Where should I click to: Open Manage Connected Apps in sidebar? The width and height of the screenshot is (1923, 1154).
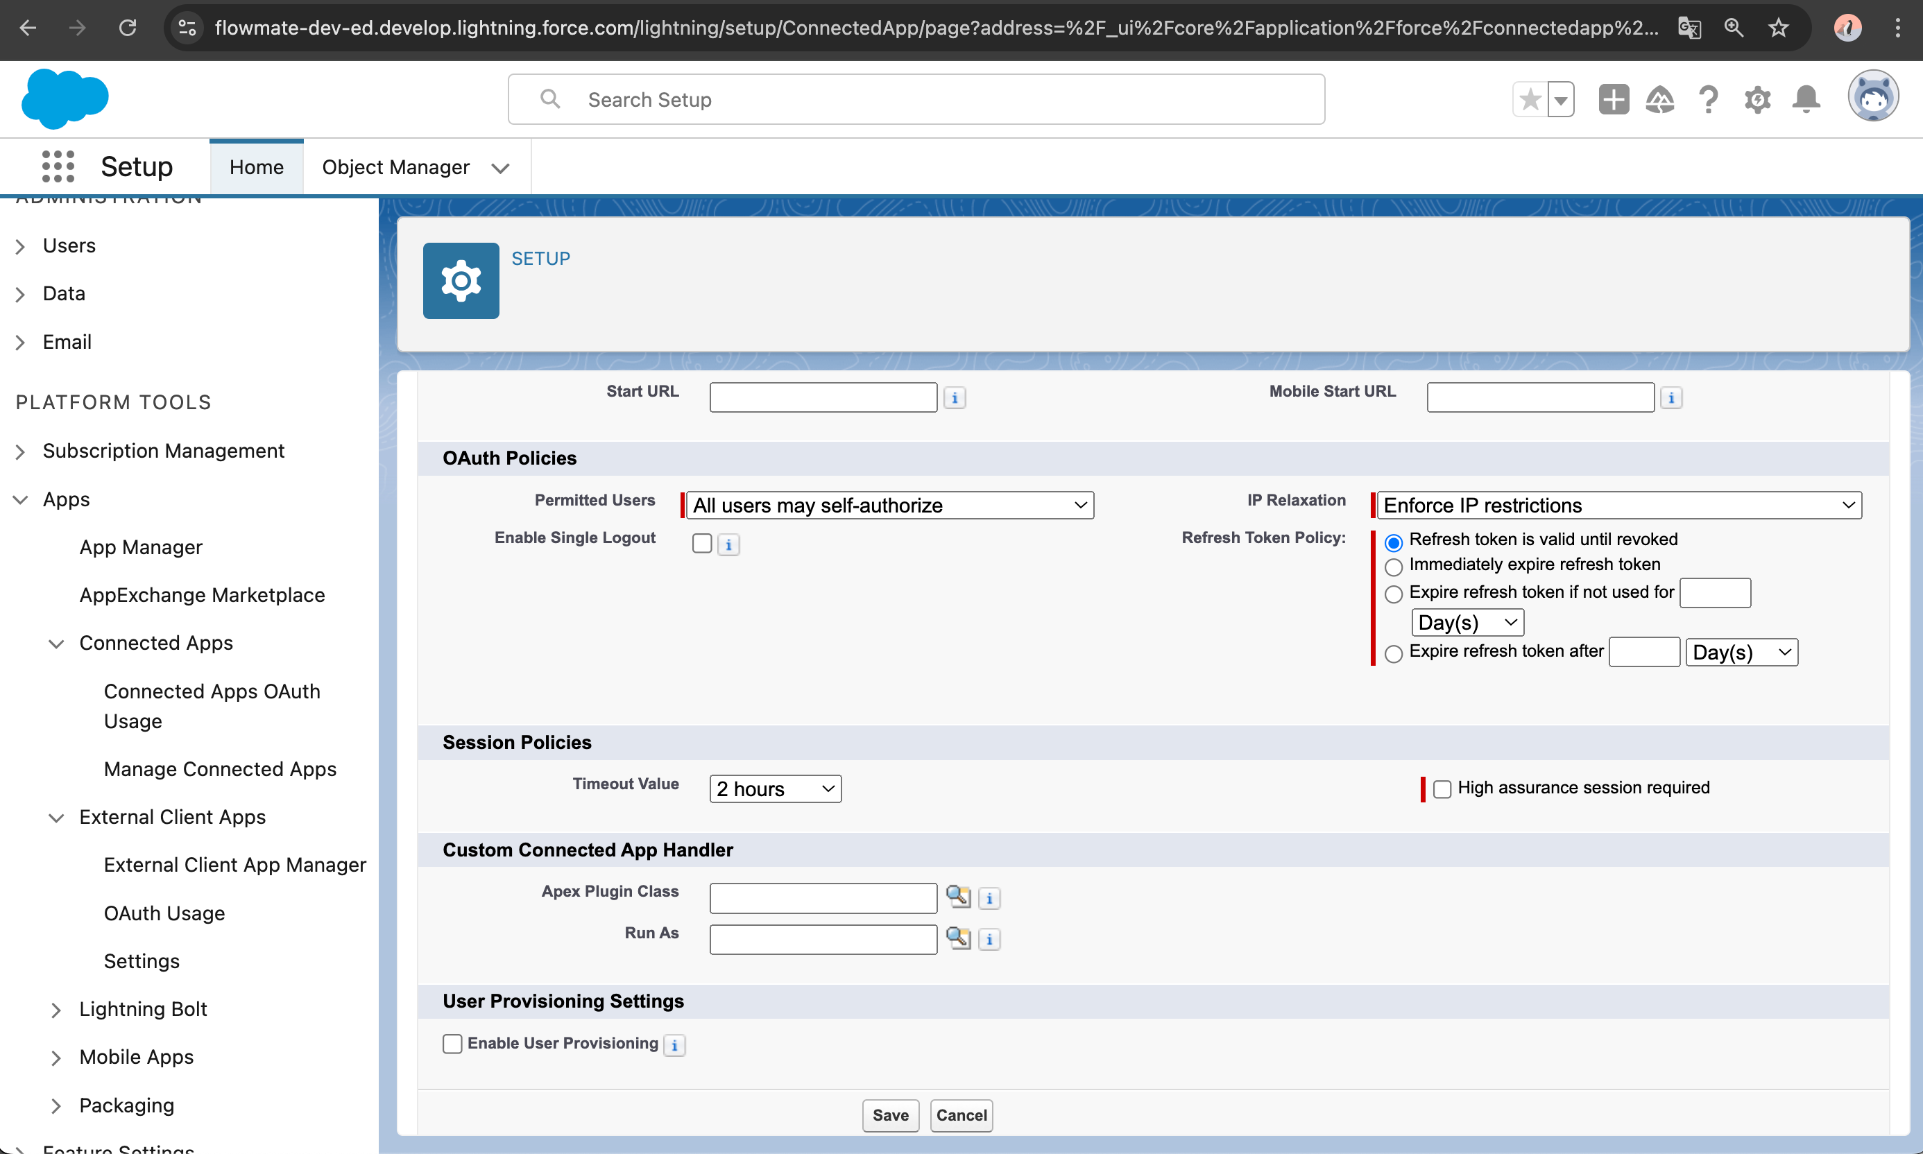220,768
